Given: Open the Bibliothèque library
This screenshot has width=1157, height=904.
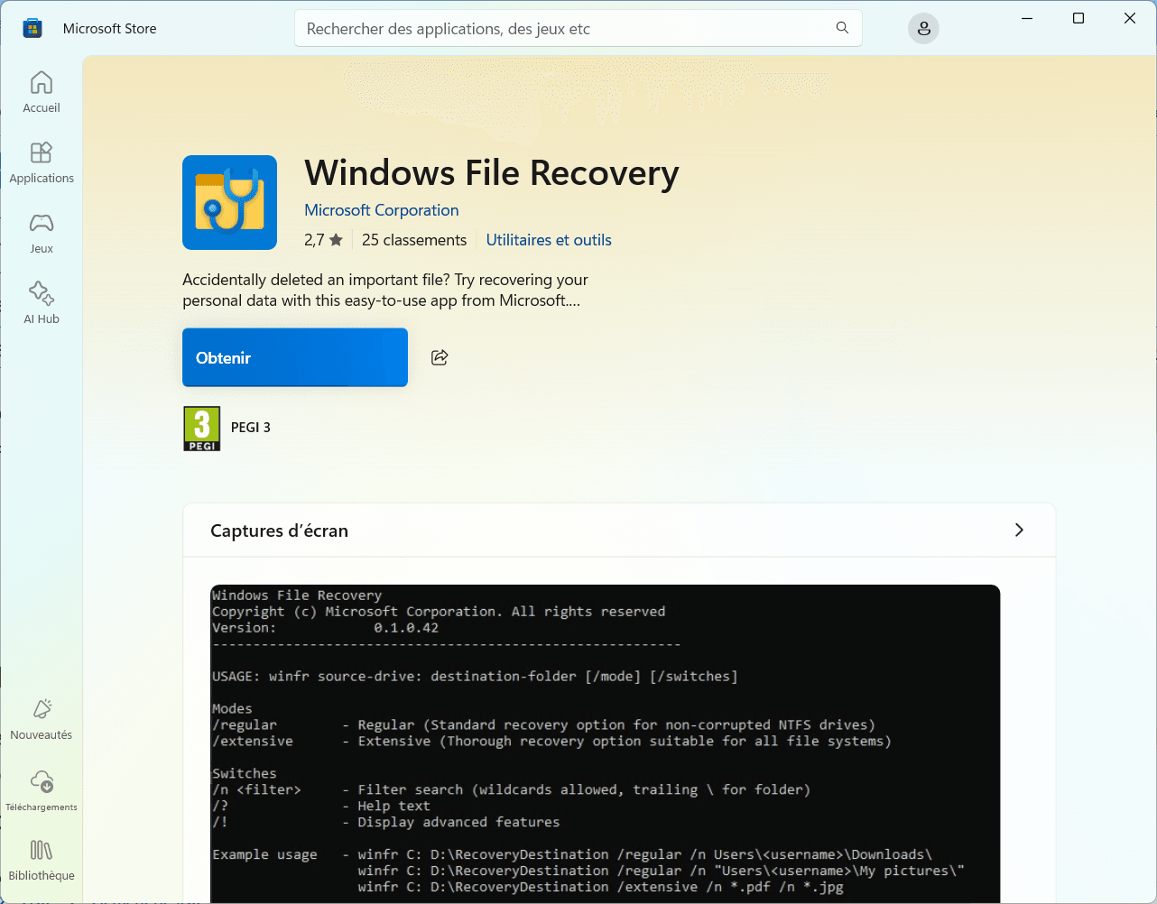Looking at the screenshot, I should tap(42, 861).
